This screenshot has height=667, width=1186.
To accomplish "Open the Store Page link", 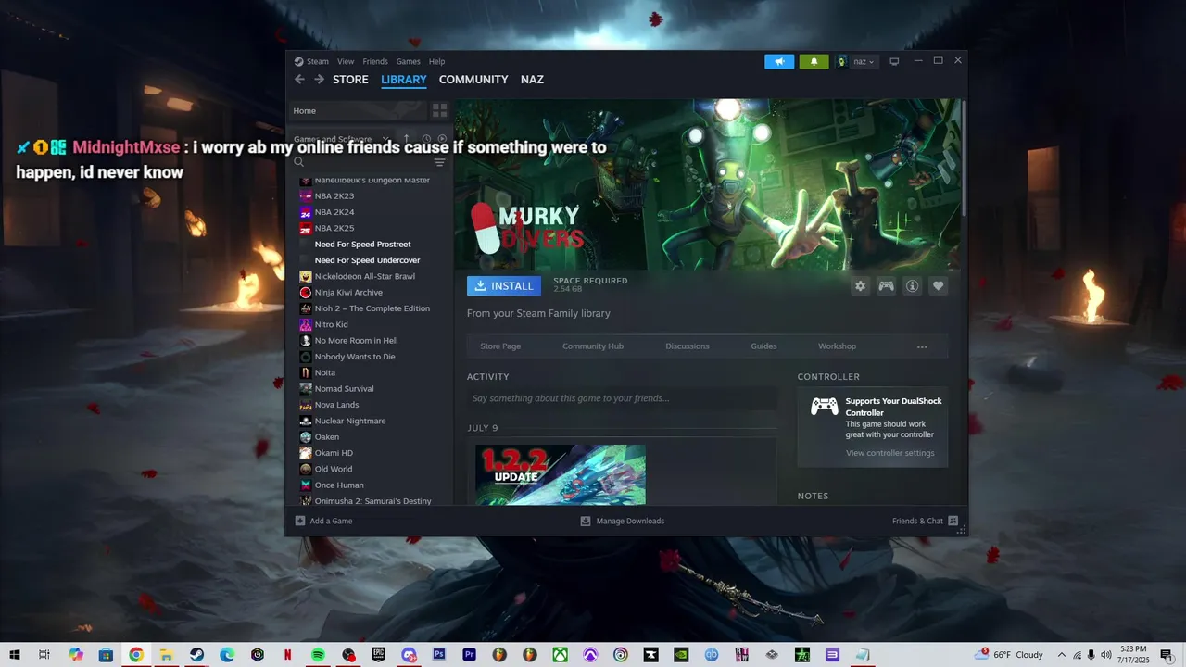I will coord(500,346).
